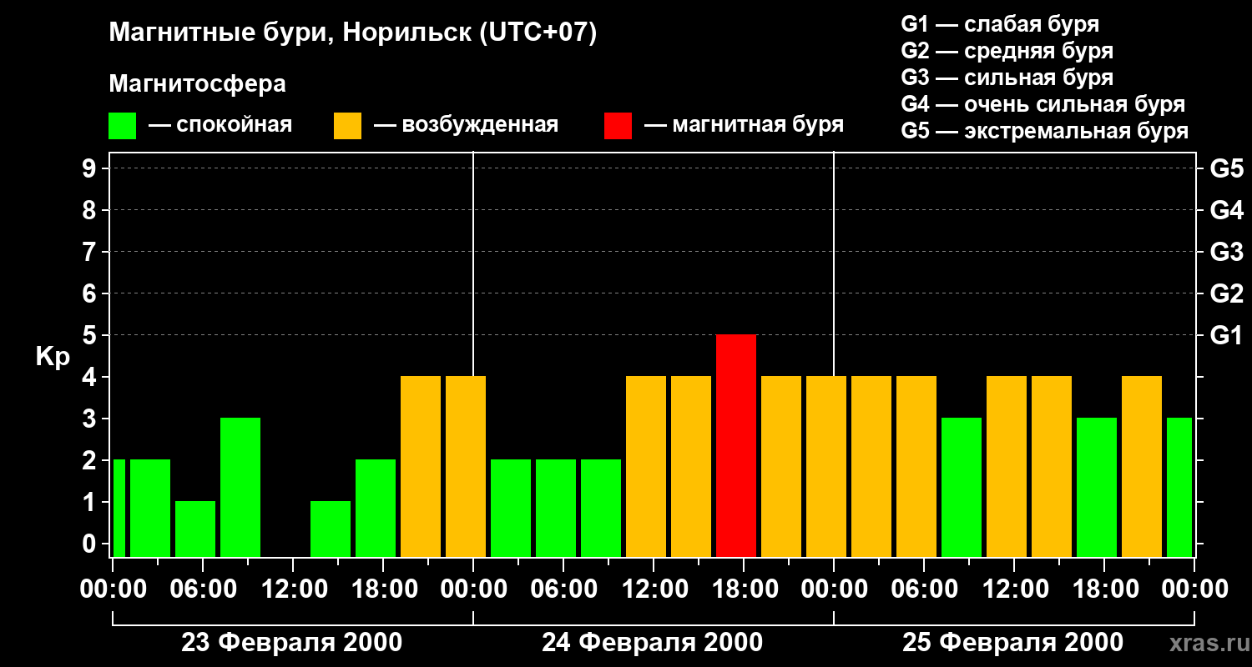
Task: Click the first orange bar on 23 Февраля
Action: (x=421, y=466)
